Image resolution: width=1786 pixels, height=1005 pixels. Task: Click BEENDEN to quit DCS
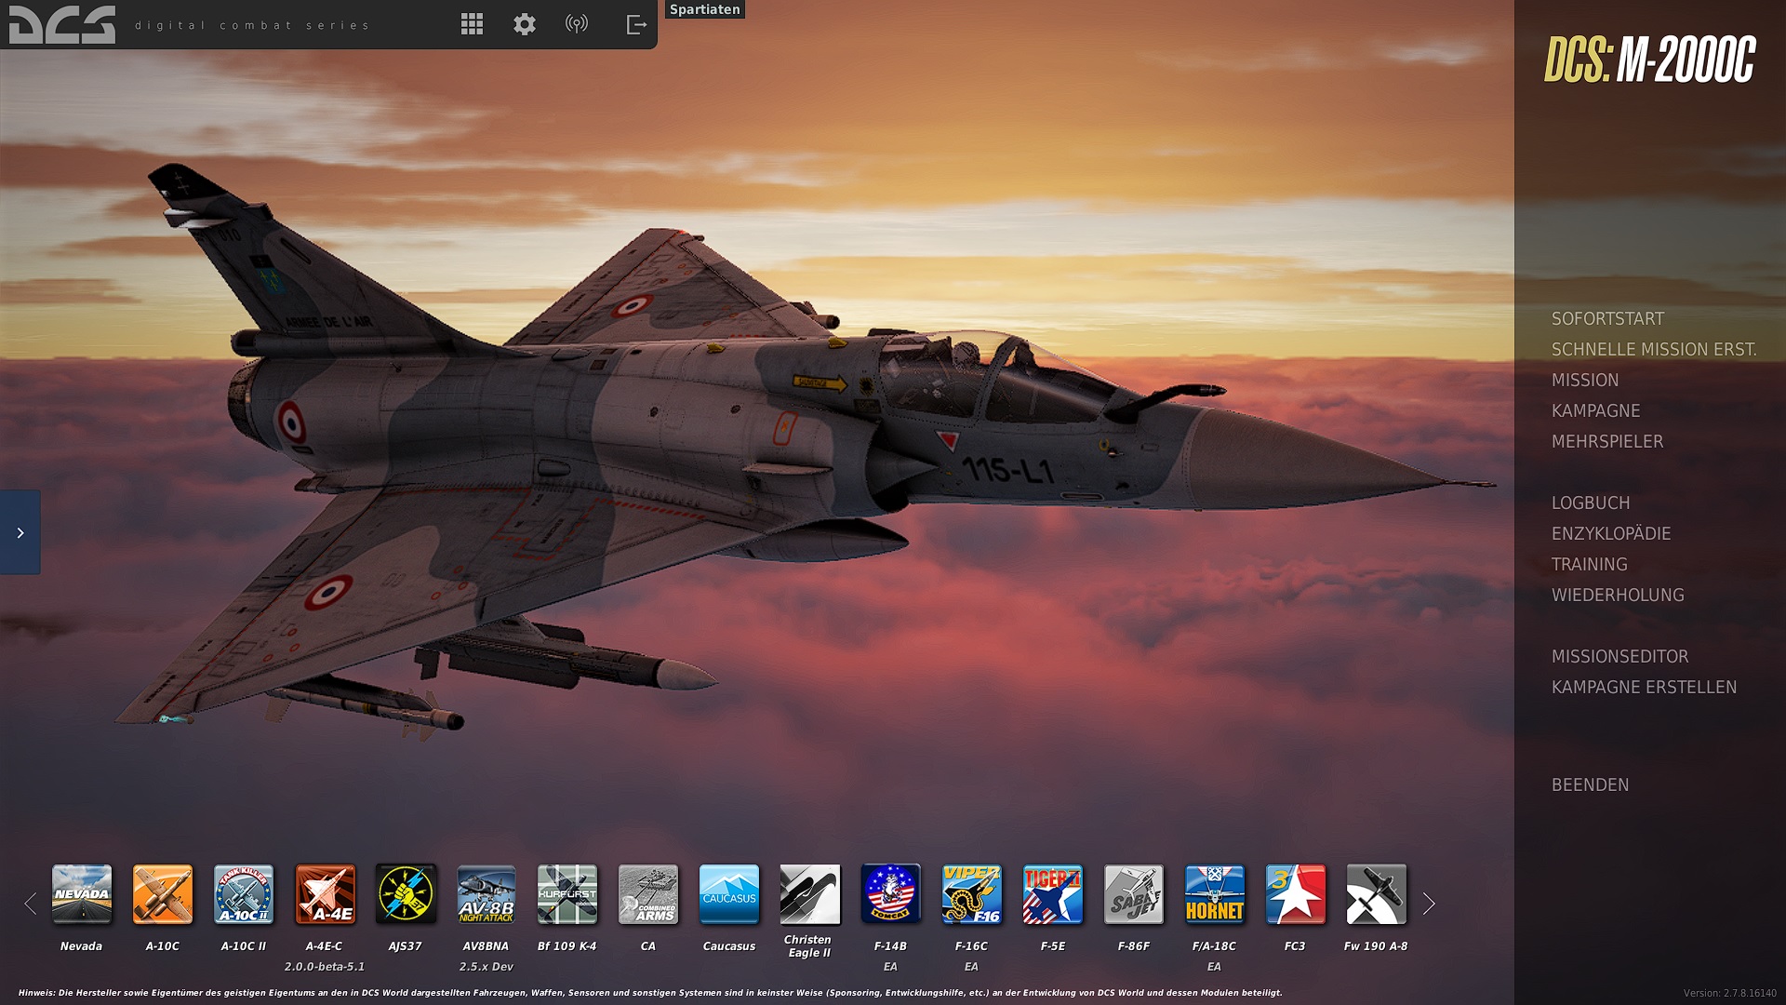(x=1590, y=784)
